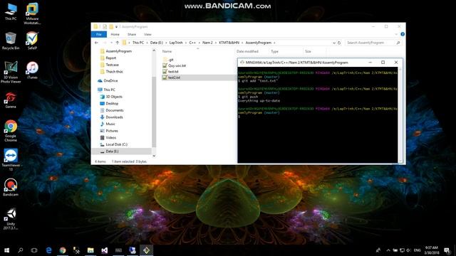Click the taskbar clock and date
The width and height of the screenshot is (456, 256).
point(432,250)
